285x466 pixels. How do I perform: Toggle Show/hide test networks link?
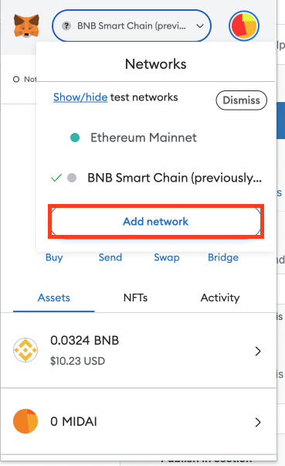coord(80,97)
